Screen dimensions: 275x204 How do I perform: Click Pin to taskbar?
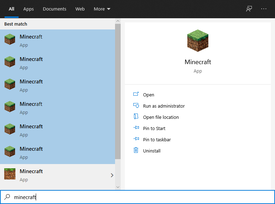pyautogui.click(x=157, y=140)
